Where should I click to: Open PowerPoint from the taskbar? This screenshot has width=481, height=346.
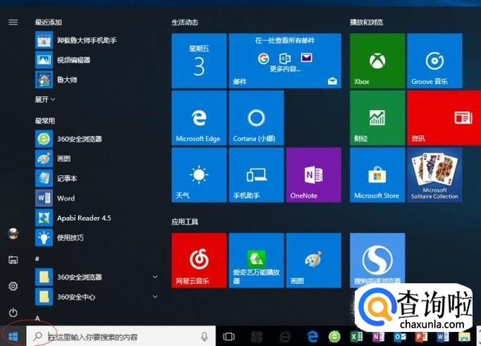422,337
